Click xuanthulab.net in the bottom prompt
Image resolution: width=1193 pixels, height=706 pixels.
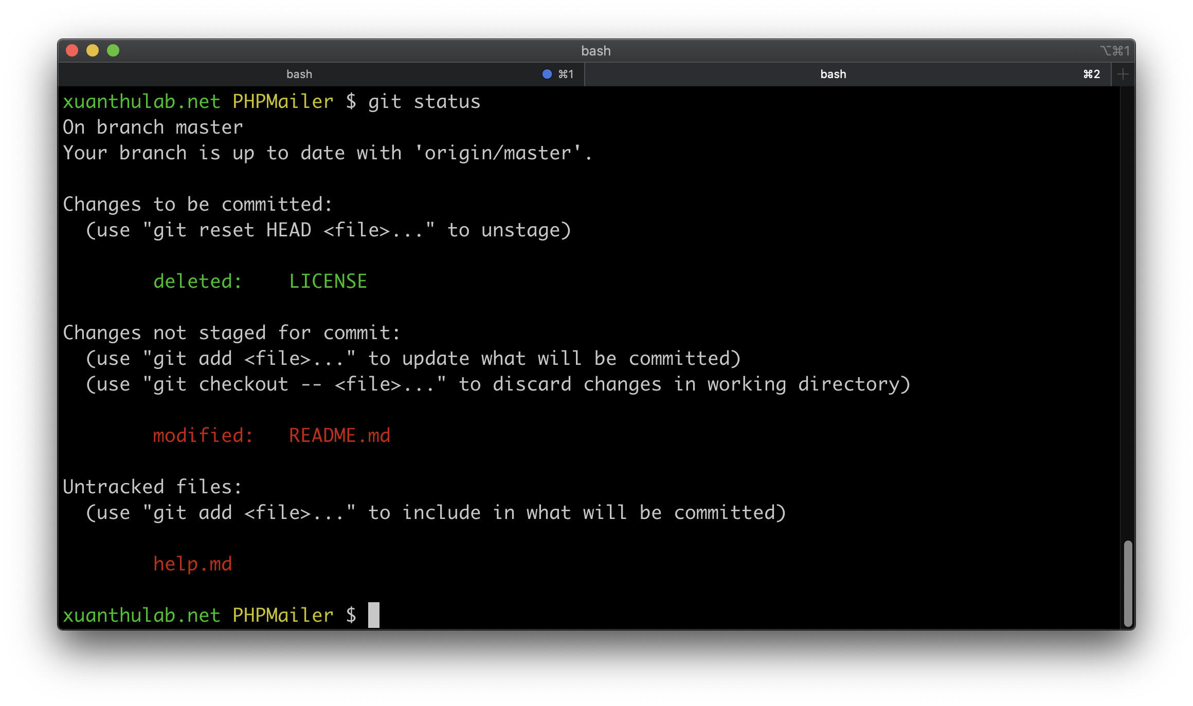click(x=141, y=615)
